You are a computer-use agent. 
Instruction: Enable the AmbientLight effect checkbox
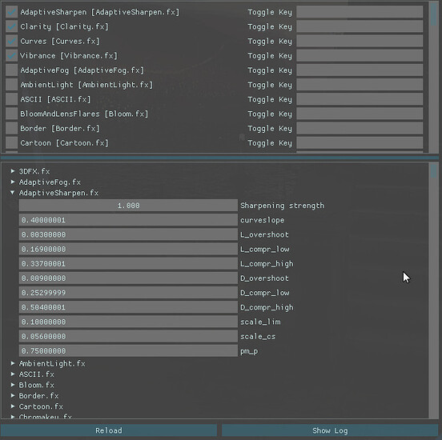pos(11,85)
